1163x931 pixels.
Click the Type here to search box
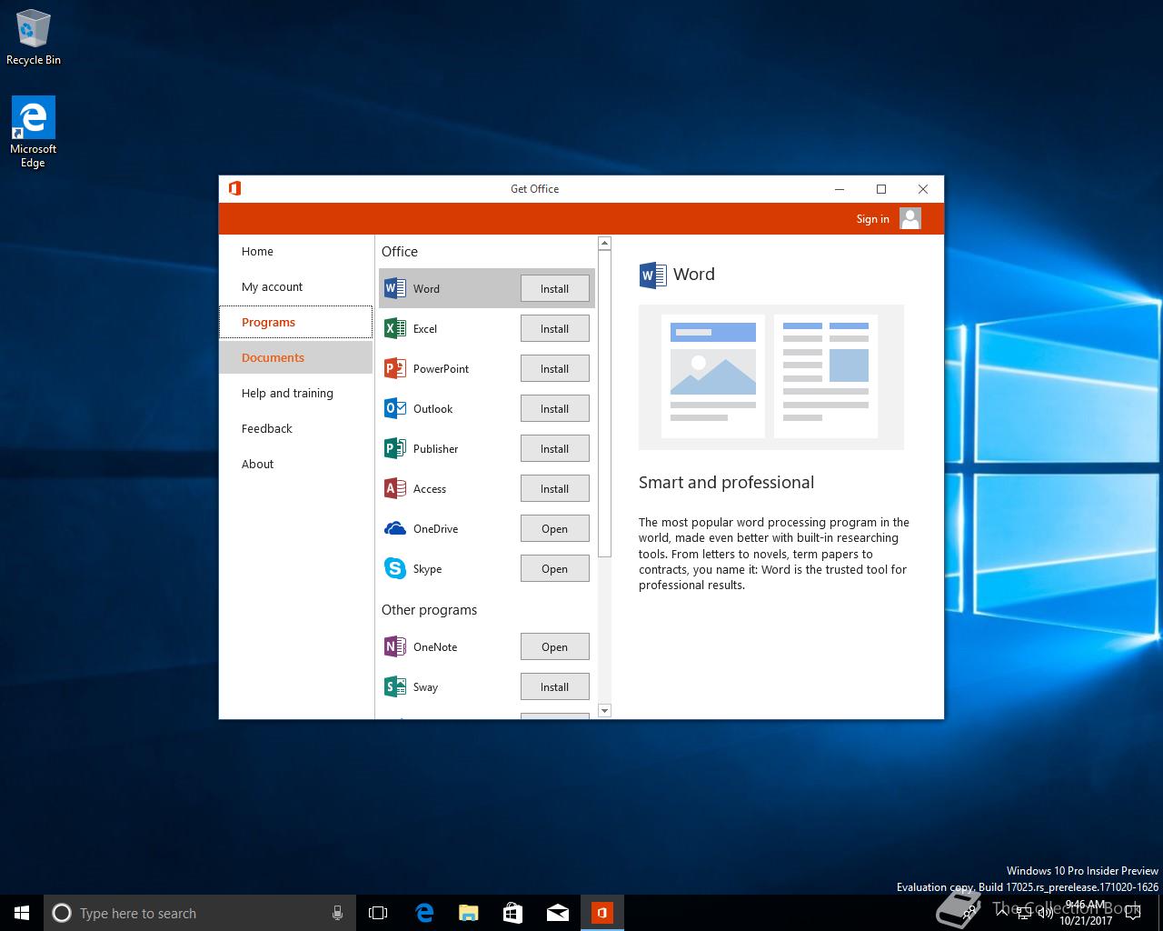point(199,913)
